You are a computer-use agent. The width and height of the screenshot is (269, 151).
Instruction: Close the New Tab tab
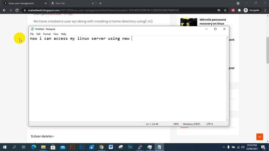click(93, 3)
